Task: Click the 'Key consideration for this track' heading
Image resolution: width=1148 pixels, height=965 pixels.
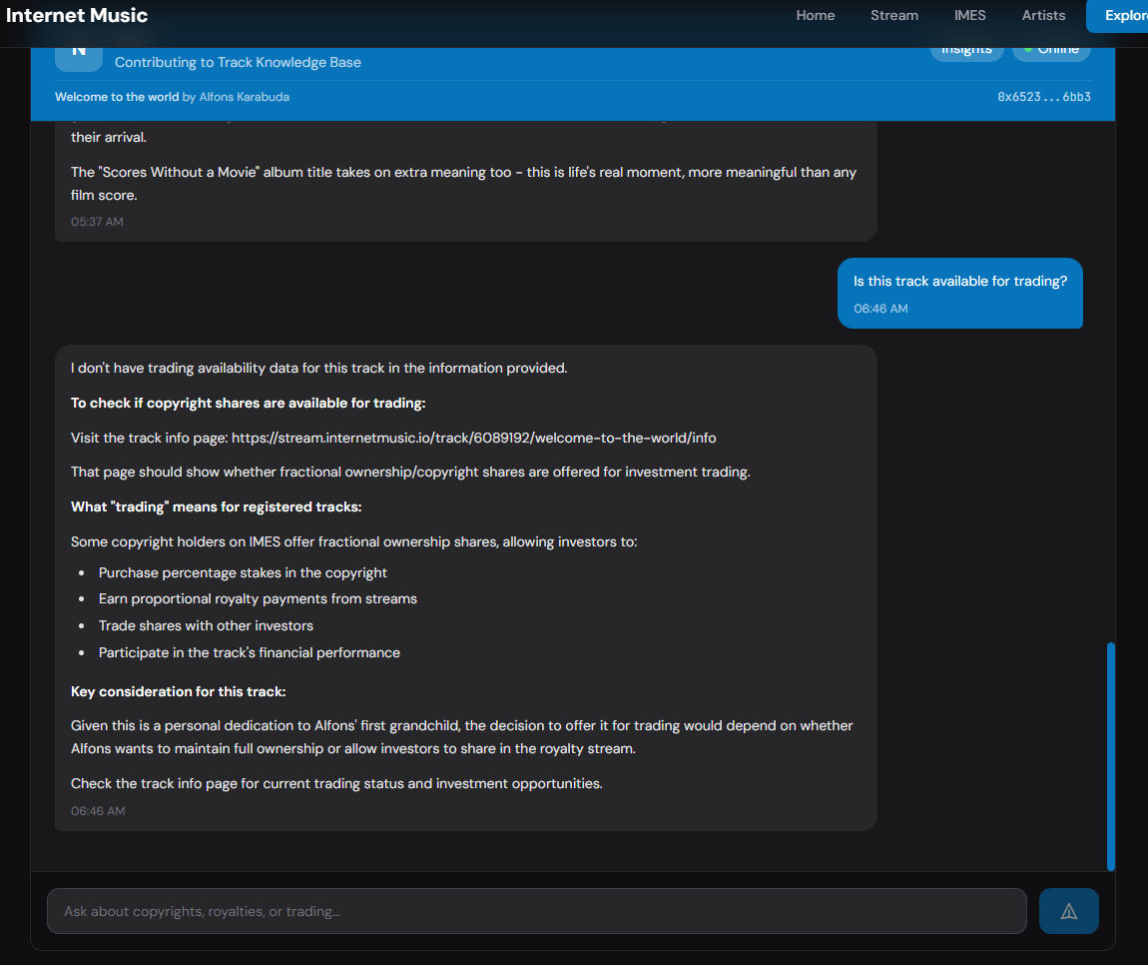Action: coord(178,691)
